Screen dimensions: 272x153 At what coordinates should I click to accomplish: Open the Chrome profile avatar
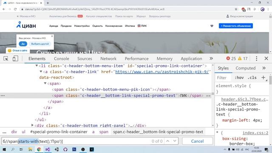[x=263, y=9]
